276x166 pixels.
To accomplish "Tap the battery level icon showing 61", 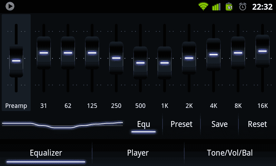I will tap(229, 7).
